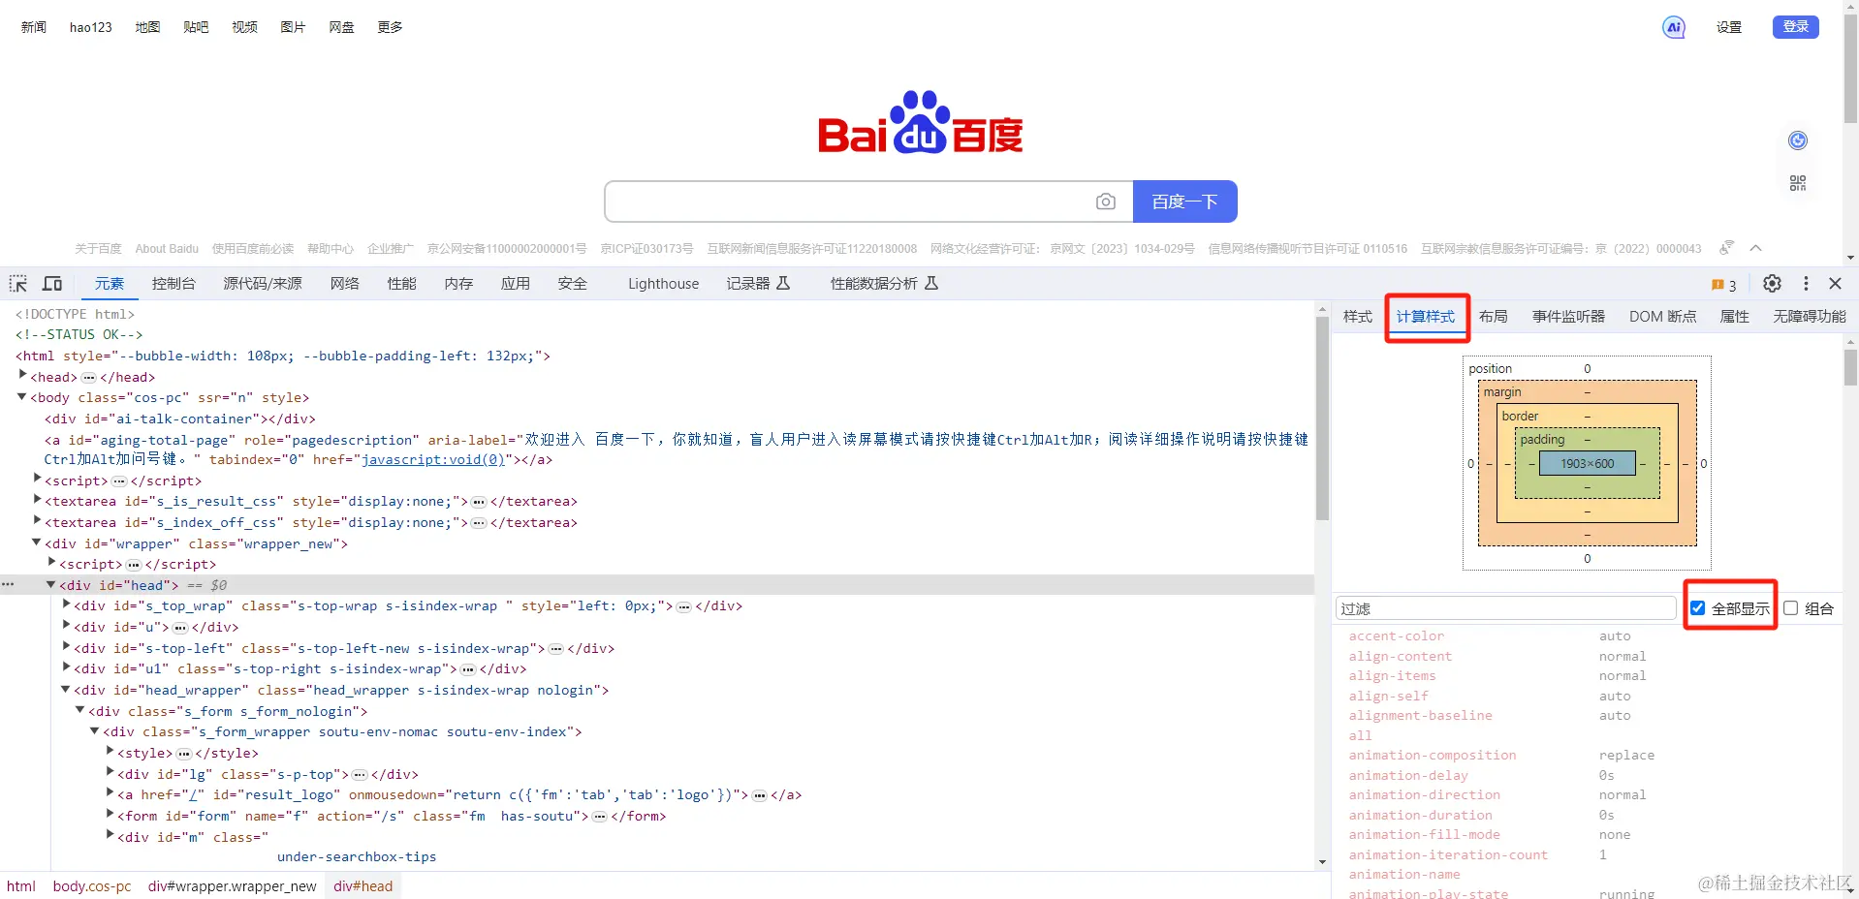The height and width of the screenshot is (899, 1859).
Task: Click the 登录 login button
Action: pos(1796,27)
